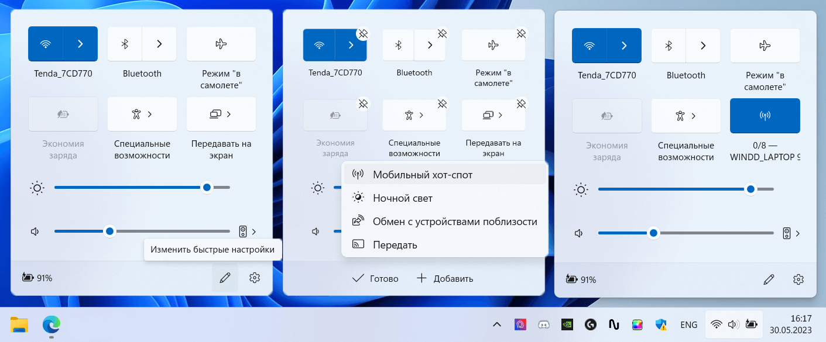Click the Logitech G tray icon
This screenshot has height=342, width=826.
tap(591, 324)
